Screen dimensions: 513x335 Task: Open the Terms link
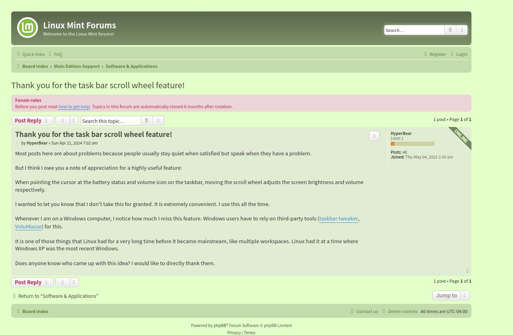(x=249, y=333)
